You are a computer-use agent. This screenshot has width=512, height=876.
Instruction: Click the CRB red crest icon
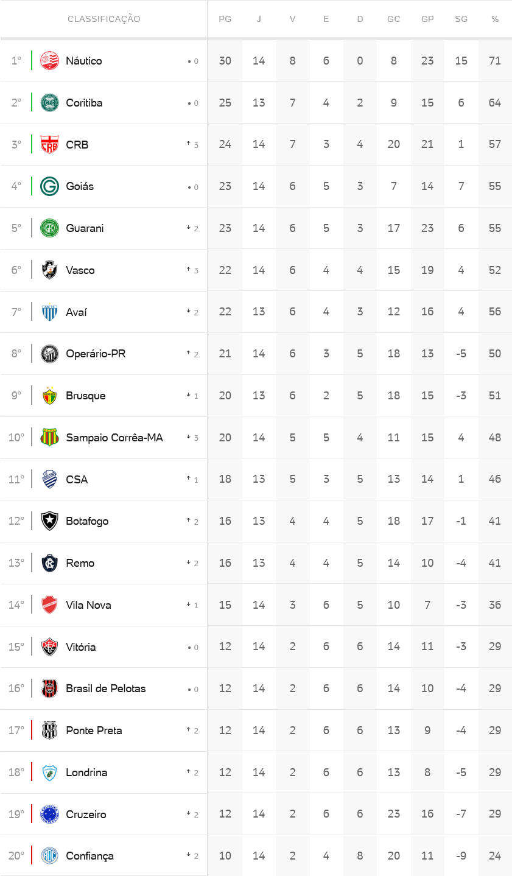click(x=49, y=145)
